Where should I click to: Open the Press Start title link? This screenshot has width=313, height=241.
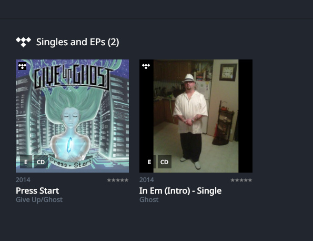(x=37, y=190)
